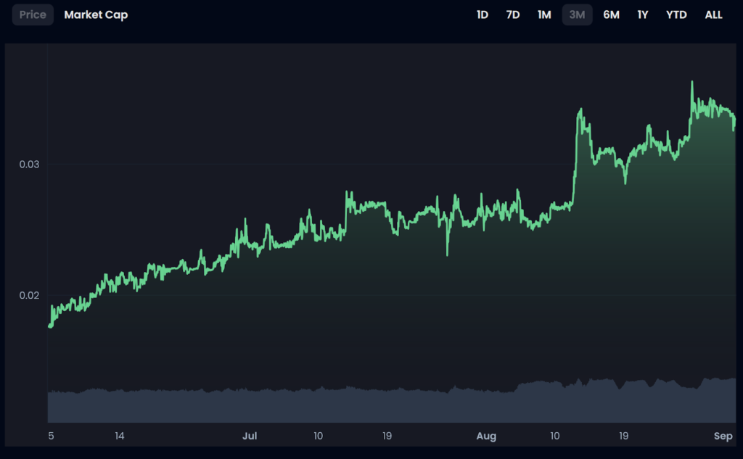
Task: Click the 0.02 y-axis label
Action: (29, 295)
